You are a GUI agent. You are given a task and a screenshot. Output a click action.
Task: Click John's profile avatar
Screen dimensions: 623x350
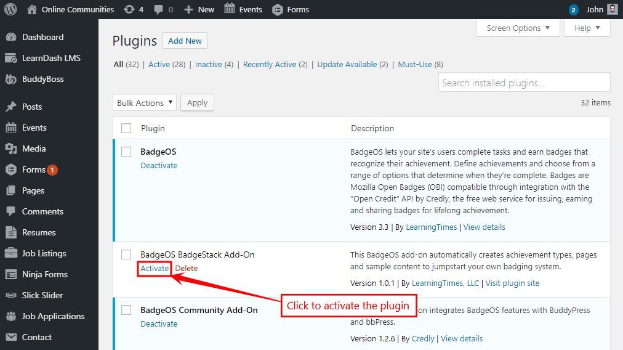click(x=612, y=9)
